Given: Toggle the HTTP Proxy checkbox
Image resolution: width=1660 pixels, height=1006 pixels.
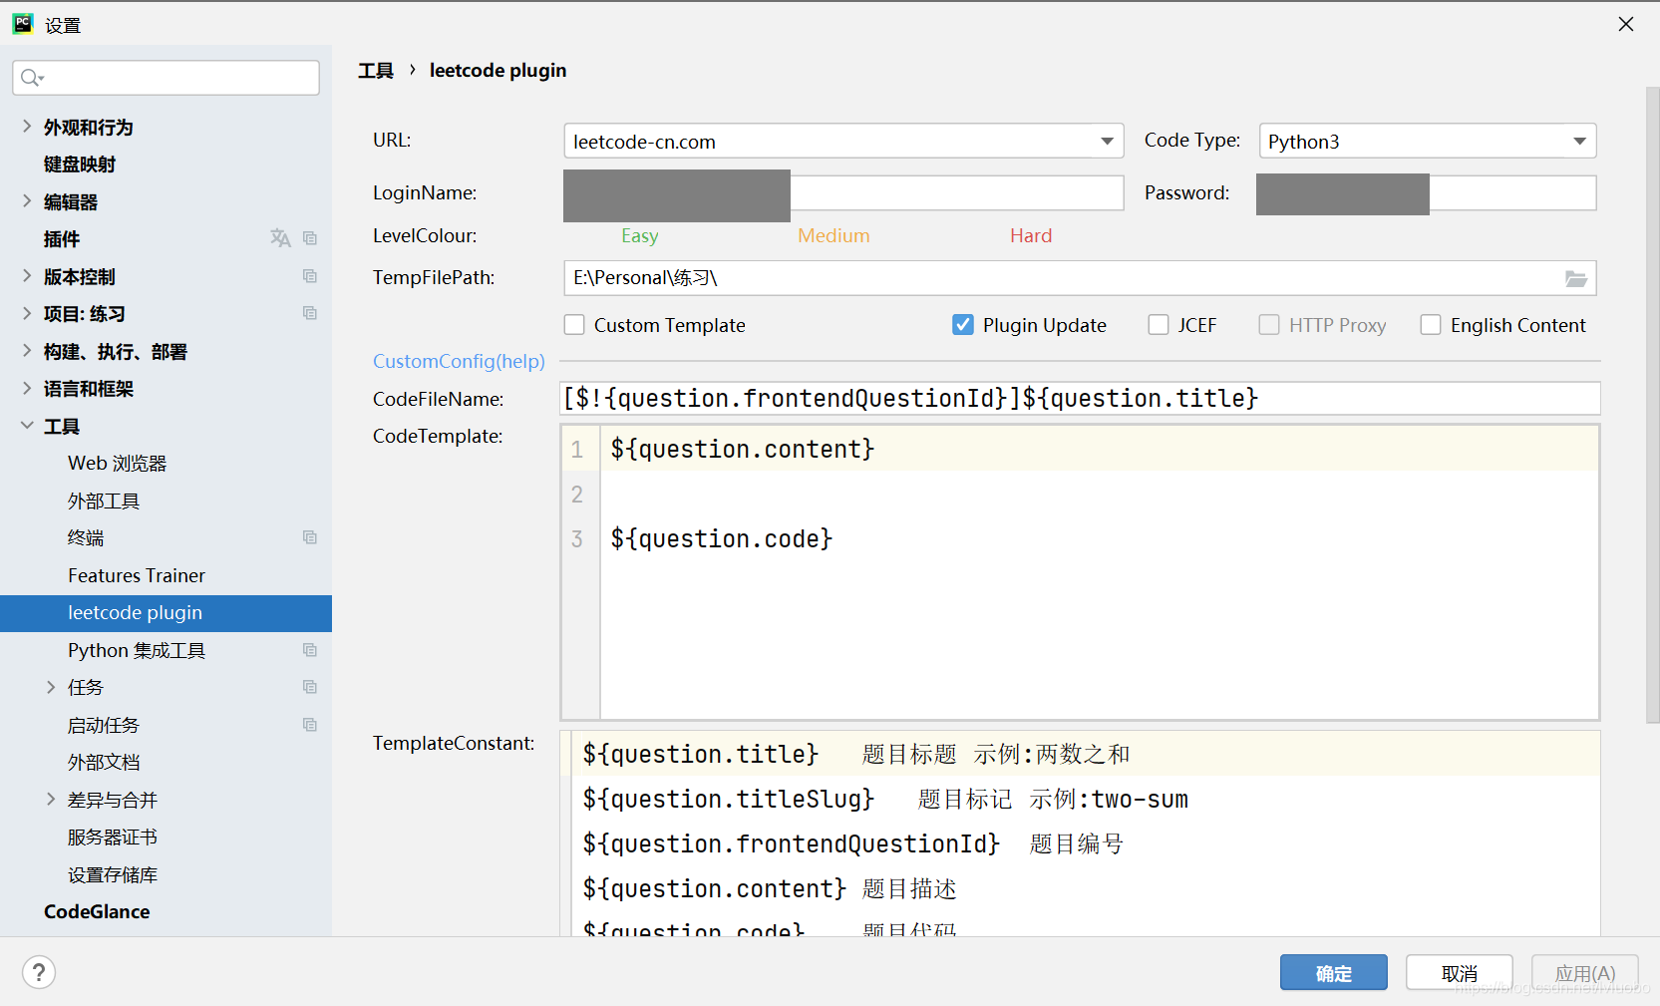Looking at the screenshot, I should click(x=1269, y=325).
